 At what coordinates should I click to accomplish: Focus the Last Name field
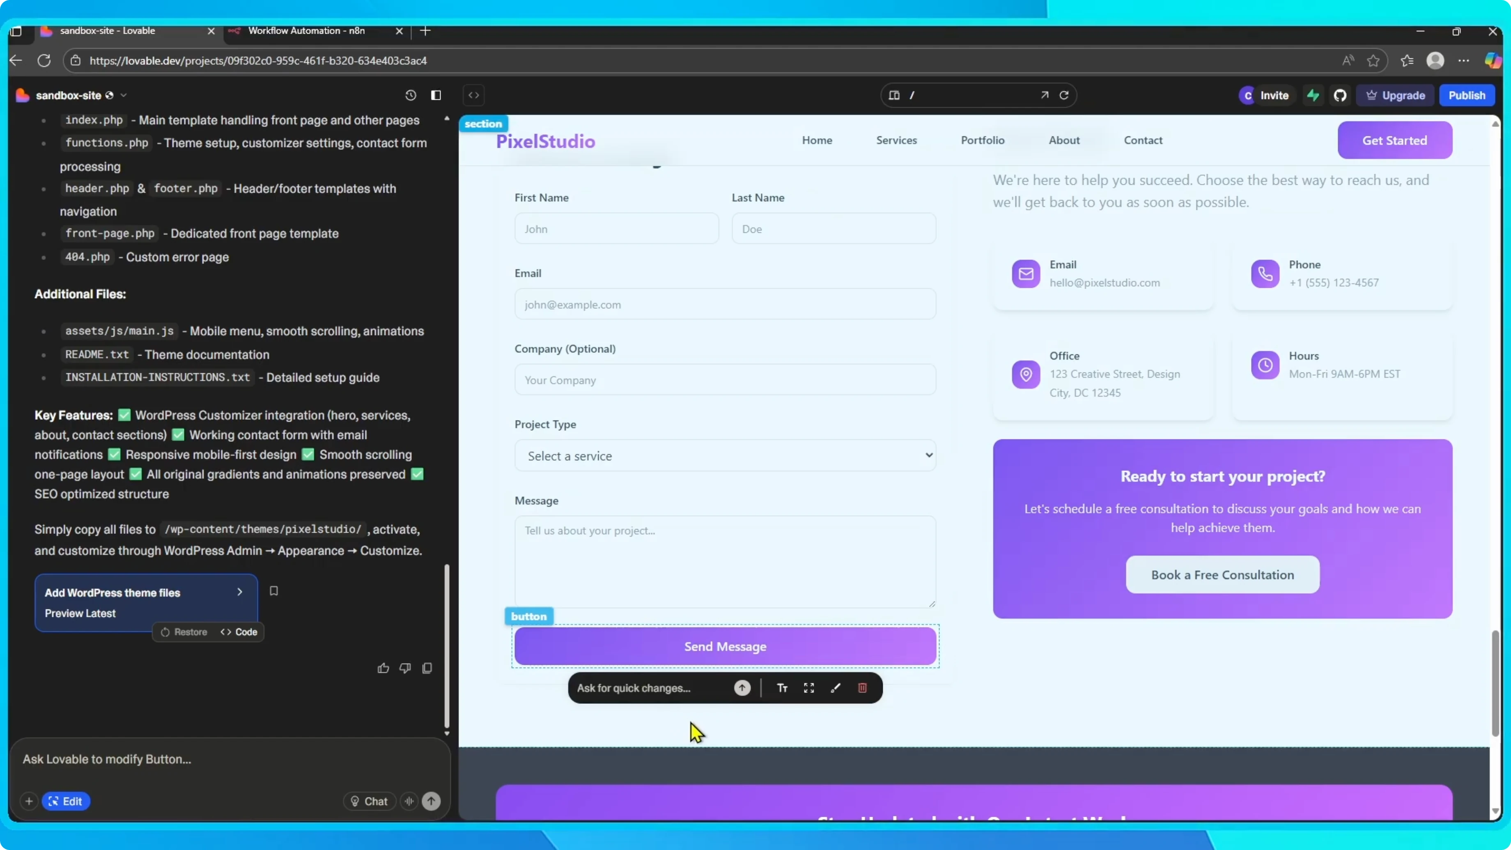click(834, 229)
